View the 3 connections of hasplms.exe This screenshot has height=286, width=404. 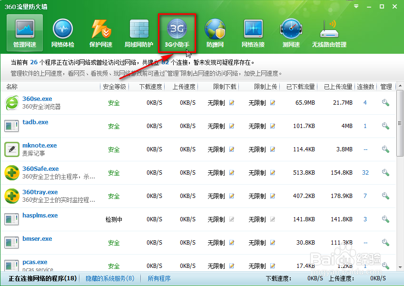click(365, 219)
